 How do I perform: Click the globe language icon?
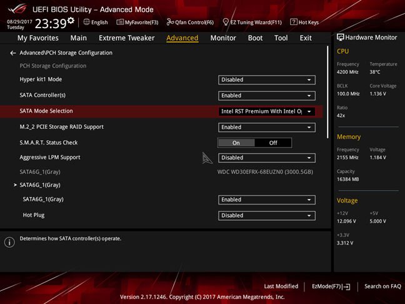86,22
